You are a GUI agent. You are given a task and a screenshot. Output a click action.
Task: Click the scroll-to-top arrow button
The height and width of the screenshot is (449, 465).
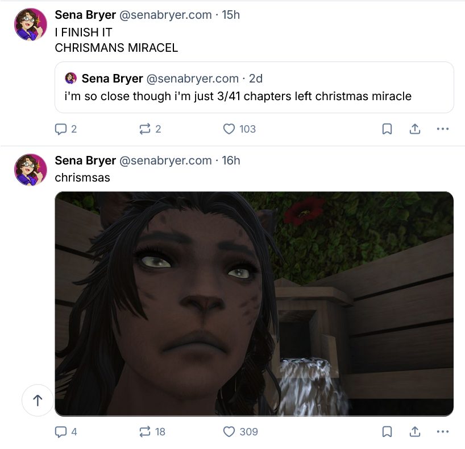[38, 400]
